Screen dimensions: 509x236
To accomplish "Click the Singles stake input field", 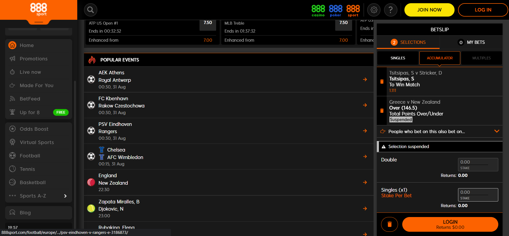I will 478,195.
